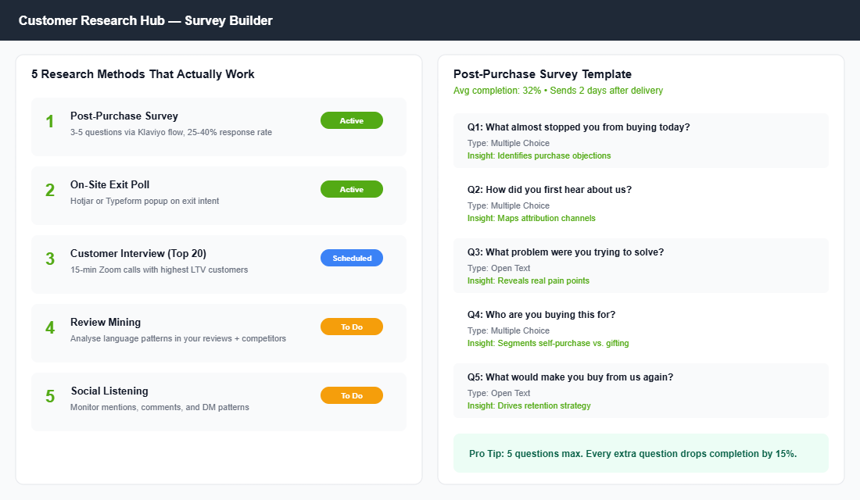Select the number badge for Post-Purchase Survey
Image resolution: width=860 pixels, height=500 pixels.
pos(49,121)
